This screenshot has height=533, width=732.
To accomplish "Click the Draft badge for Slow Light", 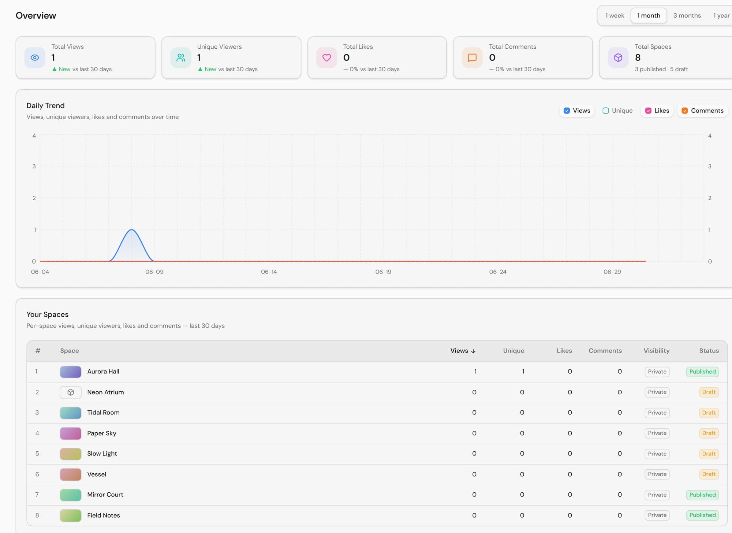I will 709,454.
